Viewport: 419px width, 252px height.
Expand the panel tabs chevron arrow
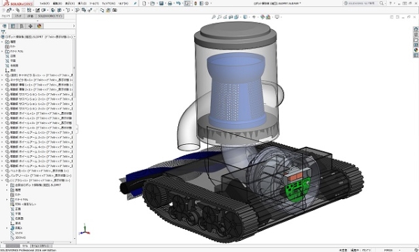pyautogui.click(x=74, y=26)
